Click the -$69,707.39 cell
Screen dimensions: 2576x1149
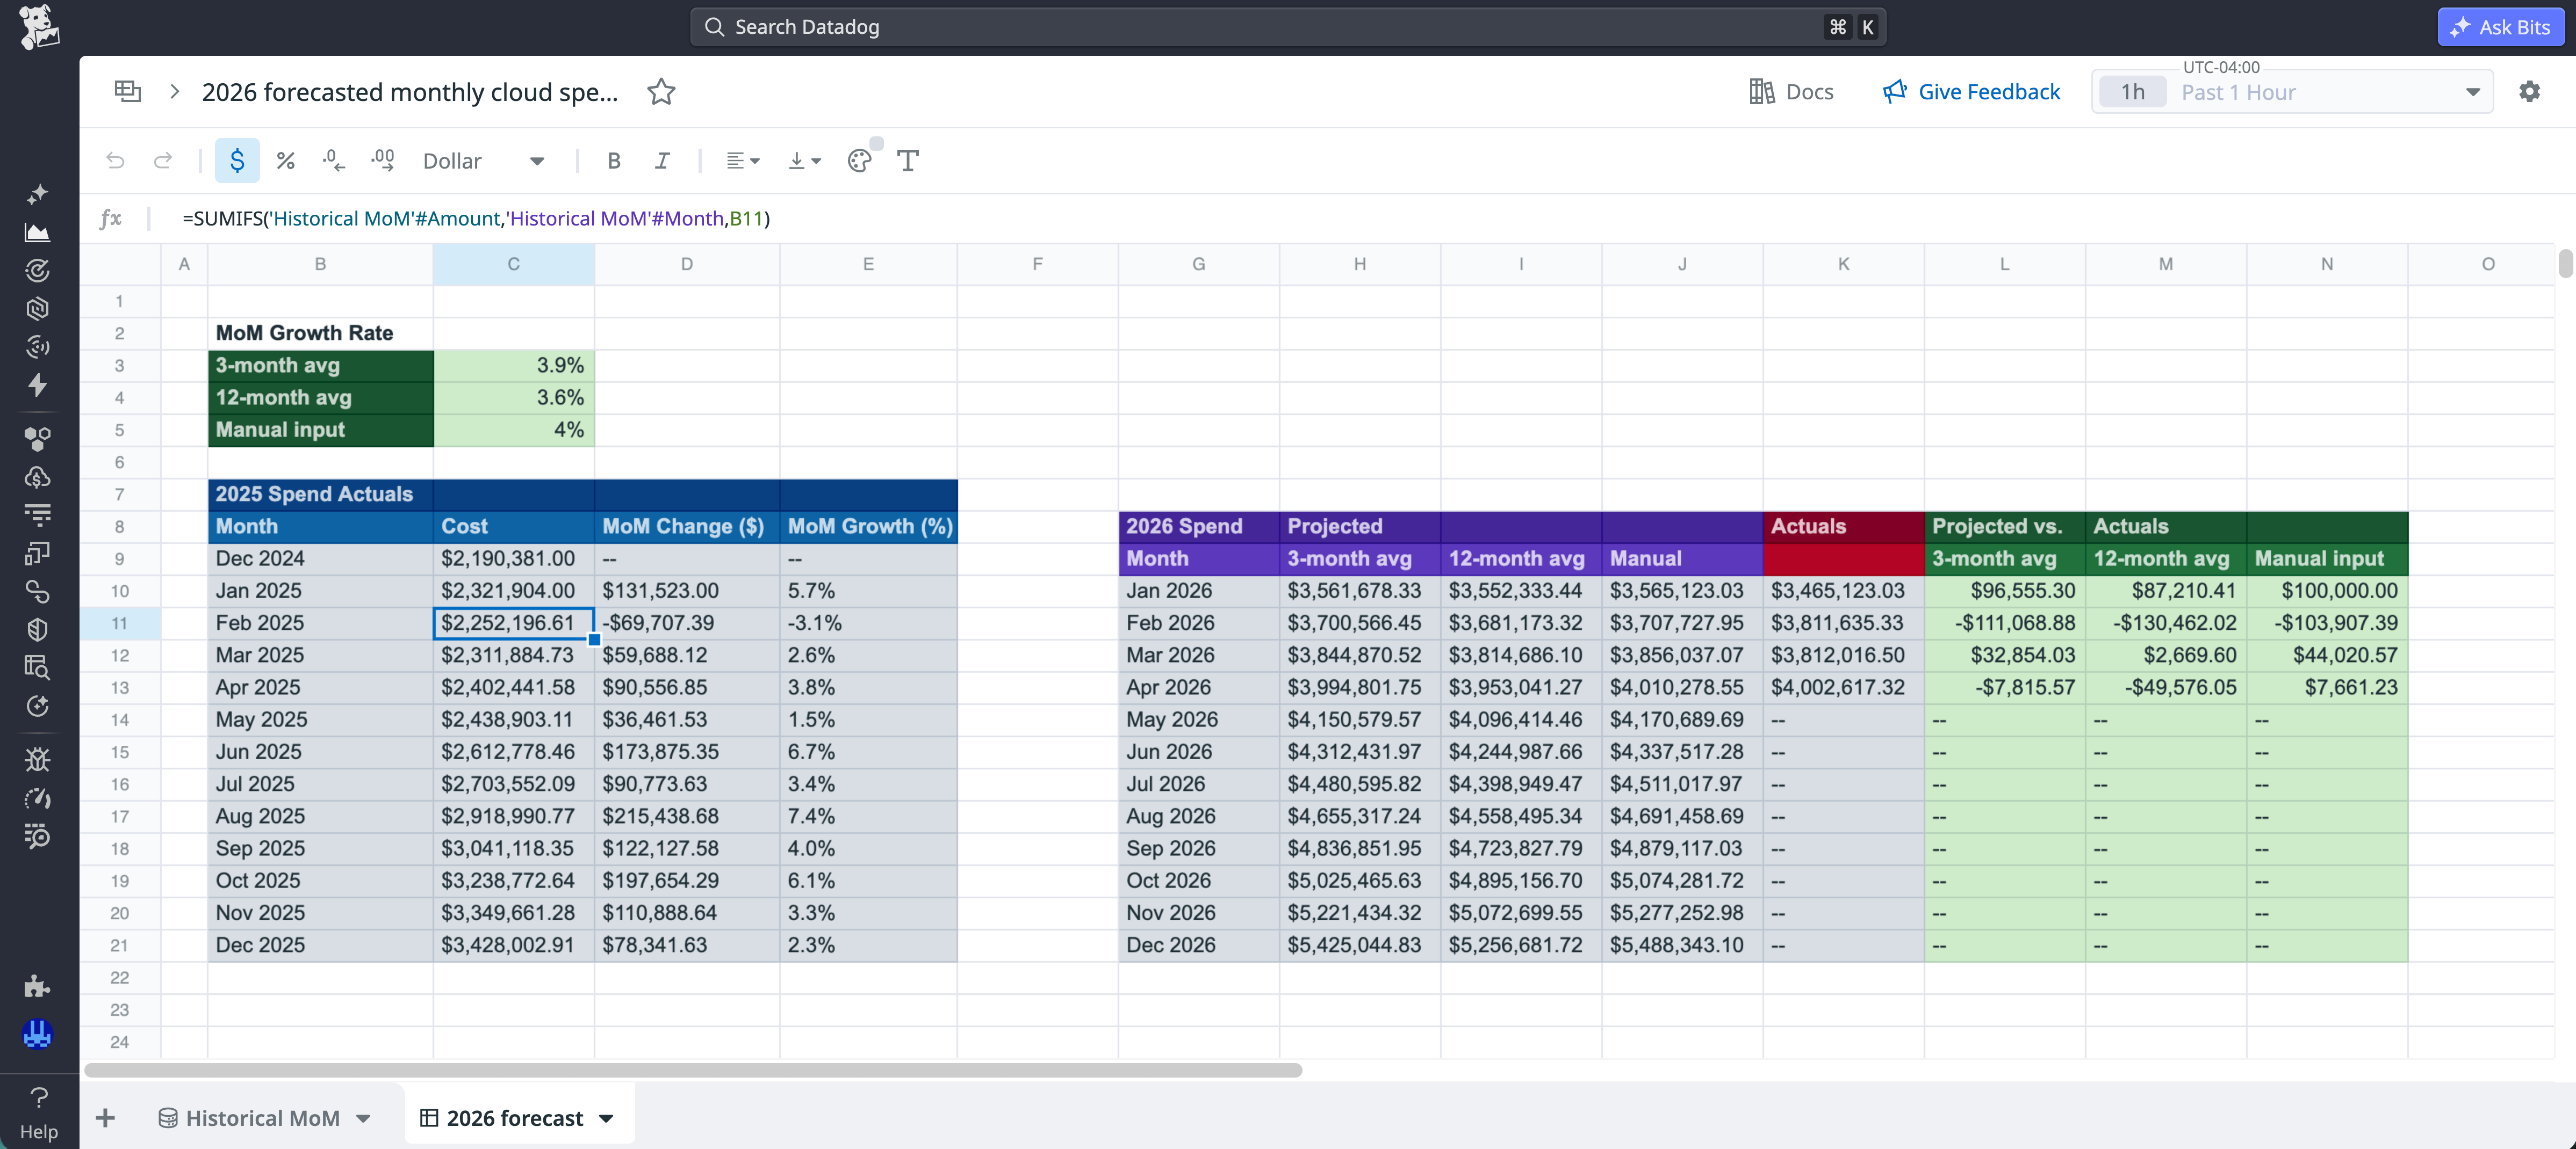pyautogui.click(x=687, y=623)
